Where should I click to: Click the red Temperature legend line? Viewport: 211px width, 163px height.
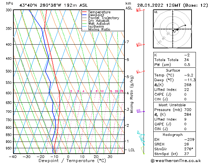(84, 12)
